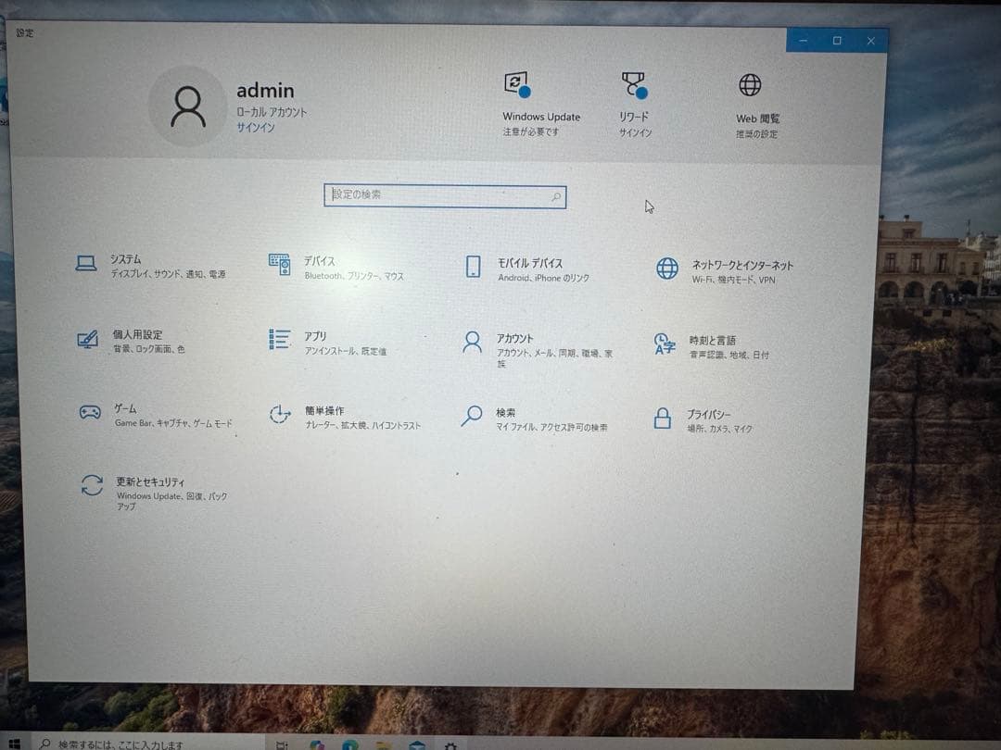This screenshot has width=1001, height=750.
Task: Click the Web 閲覧 globe icon
Action: point(750,85)
